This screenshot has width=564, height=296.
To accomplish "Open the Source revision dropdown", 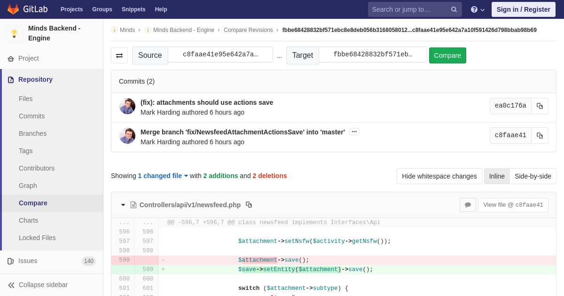I will [220, 55].
